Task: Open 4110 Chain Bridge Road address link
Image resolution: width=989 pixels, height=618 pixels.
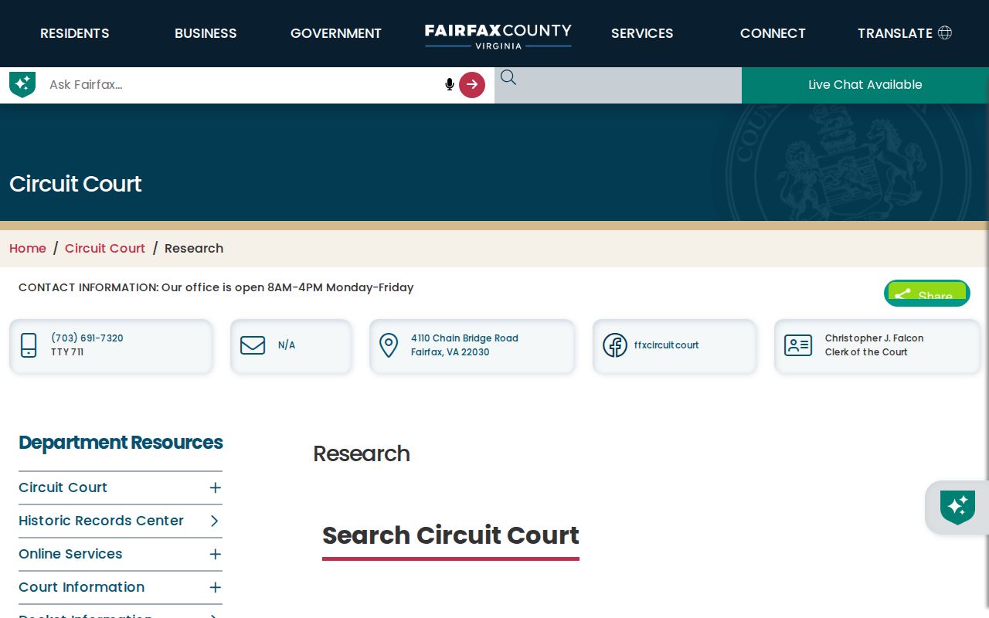Action: point(464,345)
